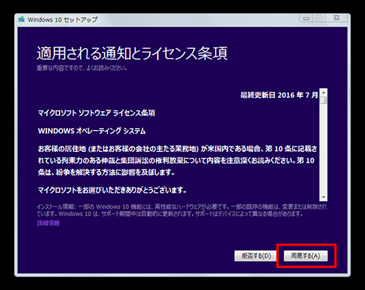Image resolution: width=365 pixels, height=290 pixels.
Task: Click the 同意する(A) accept button
Action: 306,256
